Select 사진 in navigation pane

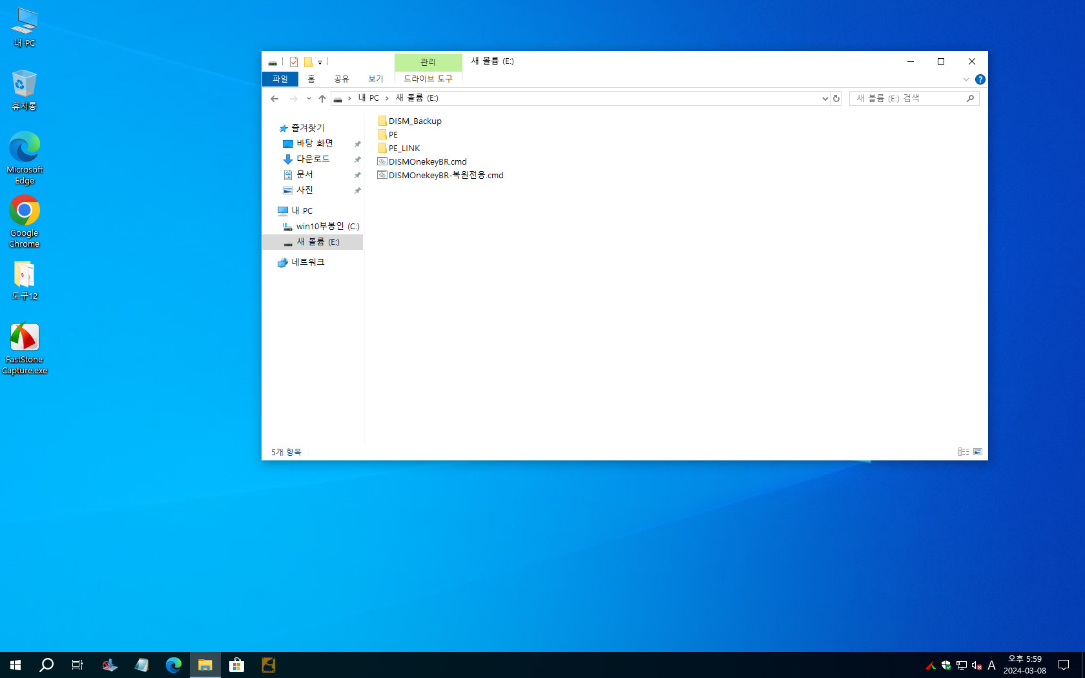point(304,190)
